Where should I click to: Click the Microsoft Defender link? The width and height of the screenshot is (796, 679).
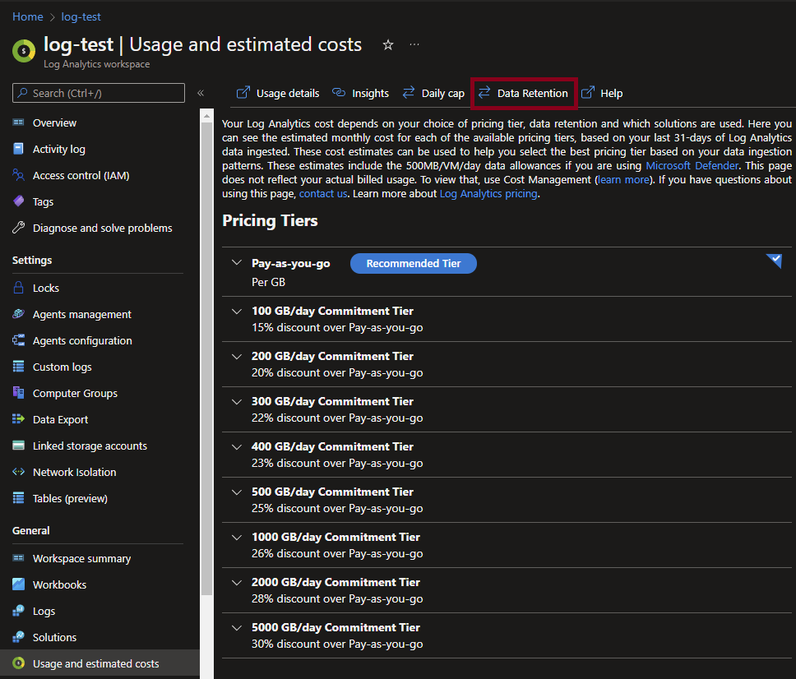click(692, 165)
